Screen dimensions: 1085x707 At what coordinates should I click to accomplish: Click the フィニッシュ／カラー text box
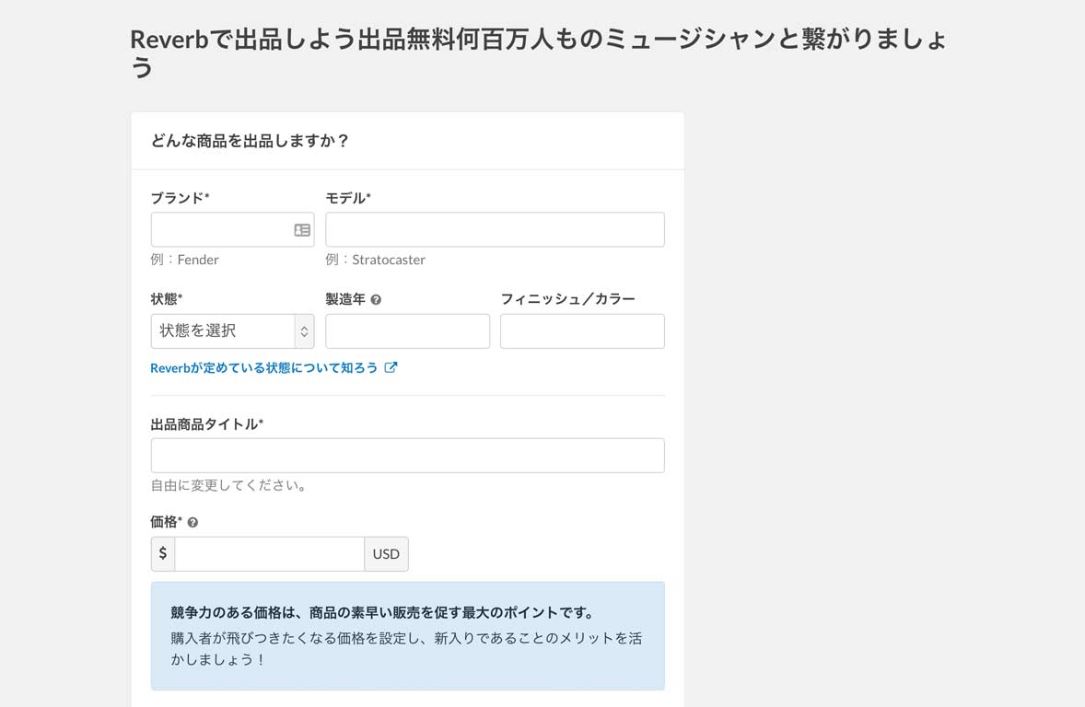tap(582, 330)
